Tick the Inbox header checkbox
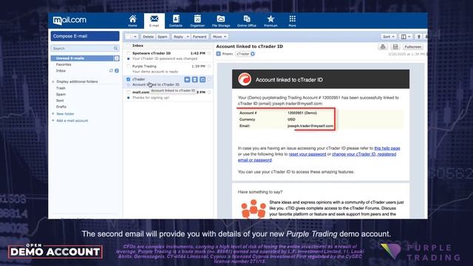 coord(128,46)
